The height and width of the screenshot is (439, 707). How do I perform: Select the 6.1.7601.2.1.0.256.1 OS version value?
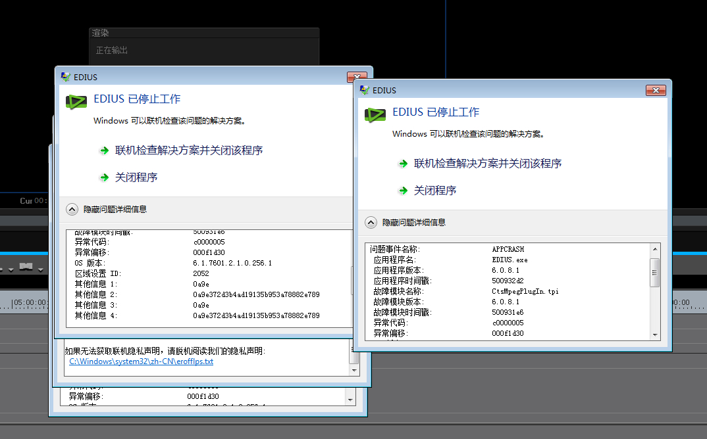232,263
